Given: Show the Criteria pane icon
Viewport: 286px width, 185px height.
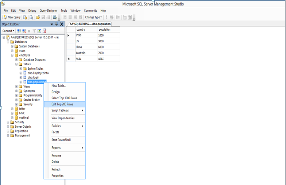Looking at the screenshot, I should point(70,18).
